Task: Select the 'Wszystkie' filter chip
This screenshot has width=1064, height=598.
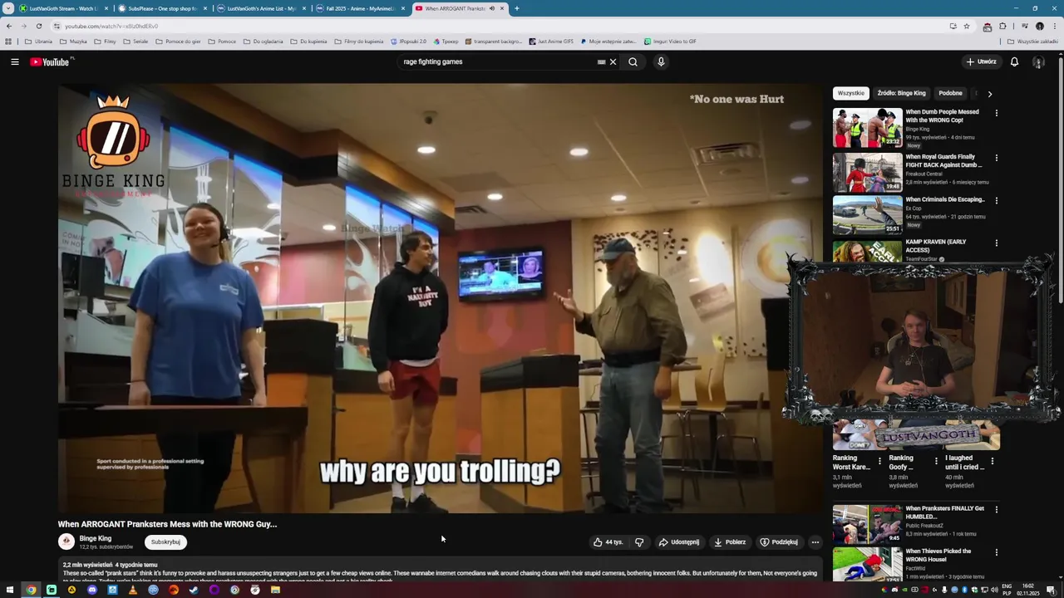Action: coord(850,93)
